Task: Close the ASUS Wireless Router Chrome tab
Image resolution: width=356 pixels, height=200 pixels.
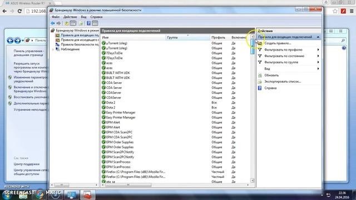Action: tap(50, 3)
